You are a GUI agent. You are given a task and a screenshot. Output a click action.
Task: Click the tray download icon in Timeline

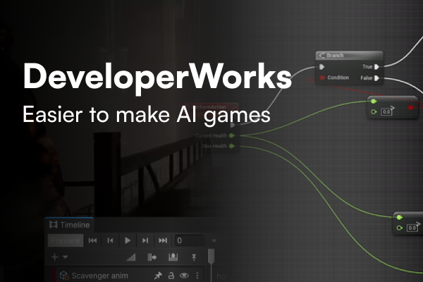pos(173,257)
